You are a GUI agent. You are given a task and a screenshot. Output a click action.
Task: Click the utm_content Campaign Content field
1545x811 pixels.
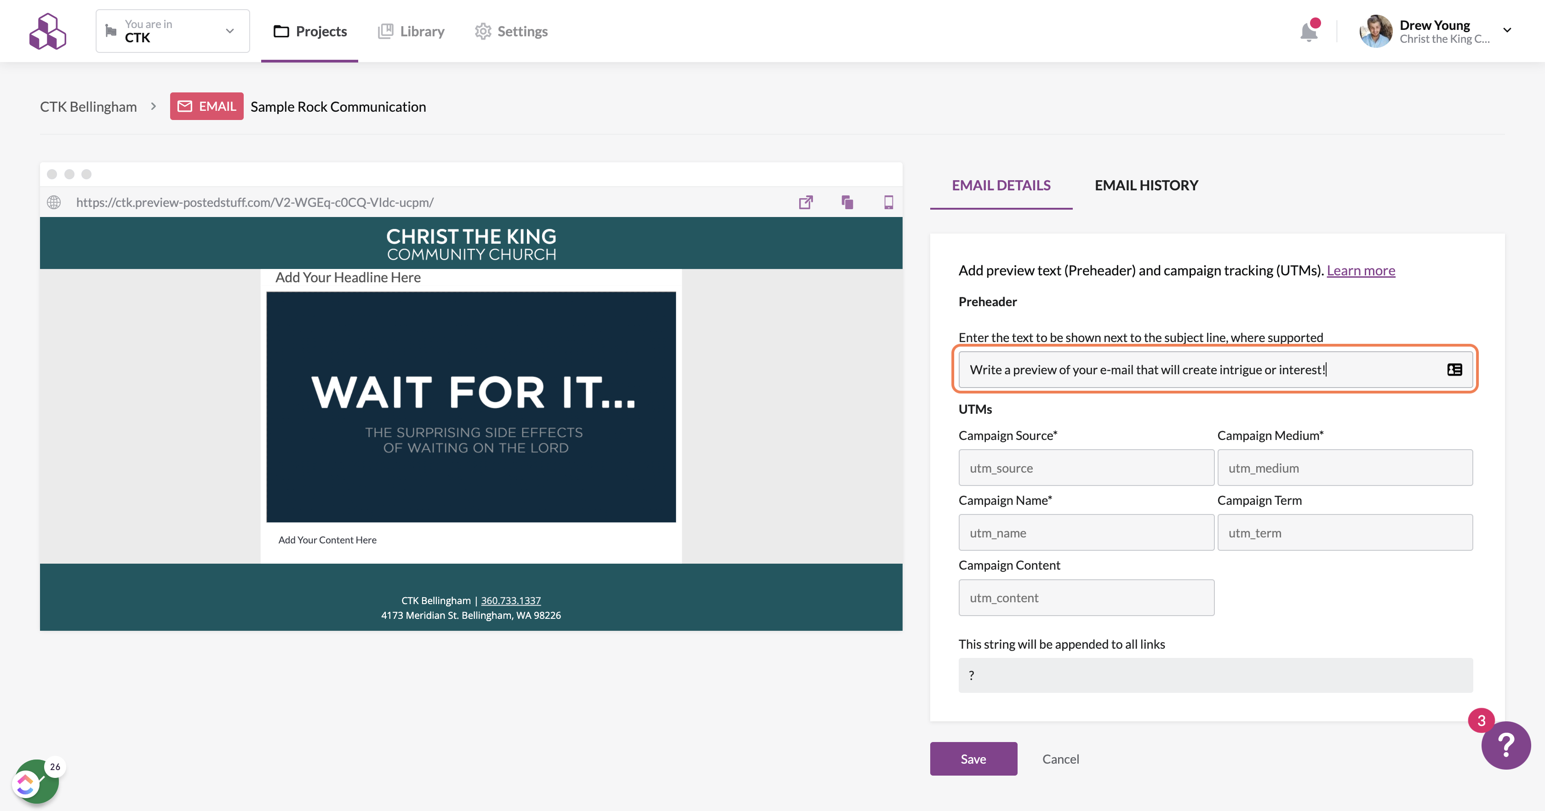click(x=1086, y=597)
